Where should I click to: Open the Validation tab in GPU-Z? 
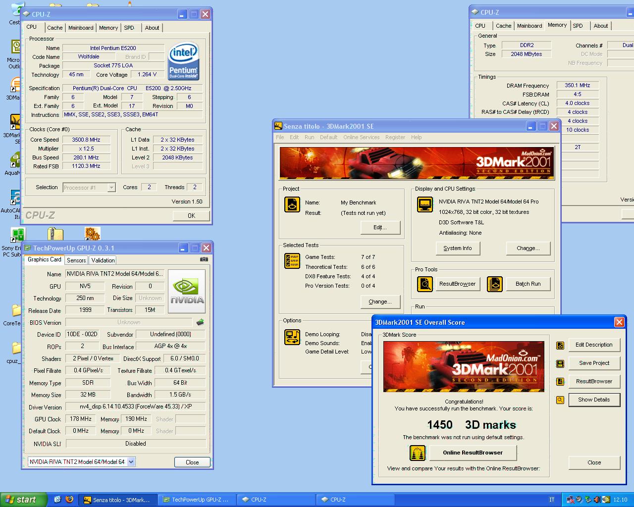click(103, 260)
